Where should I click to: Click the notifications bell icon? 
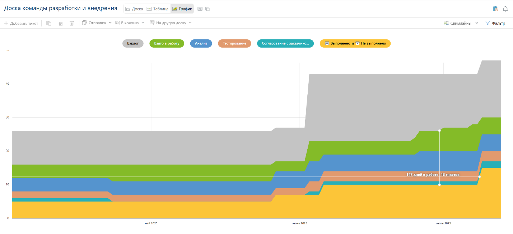(505, 9)
